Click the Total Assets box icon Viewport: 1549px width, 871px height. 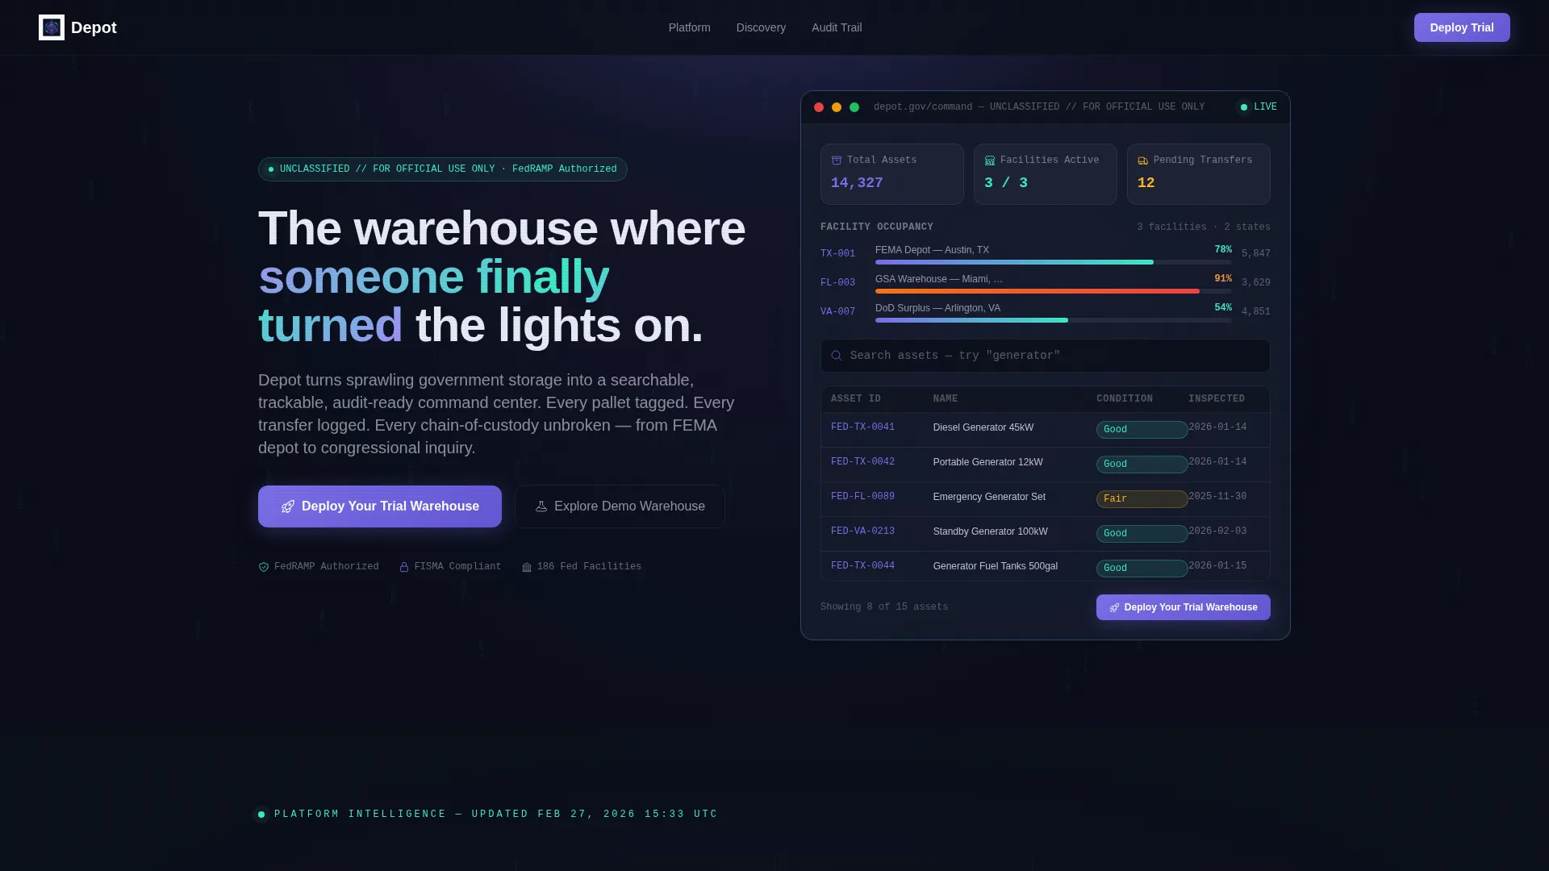837,160
